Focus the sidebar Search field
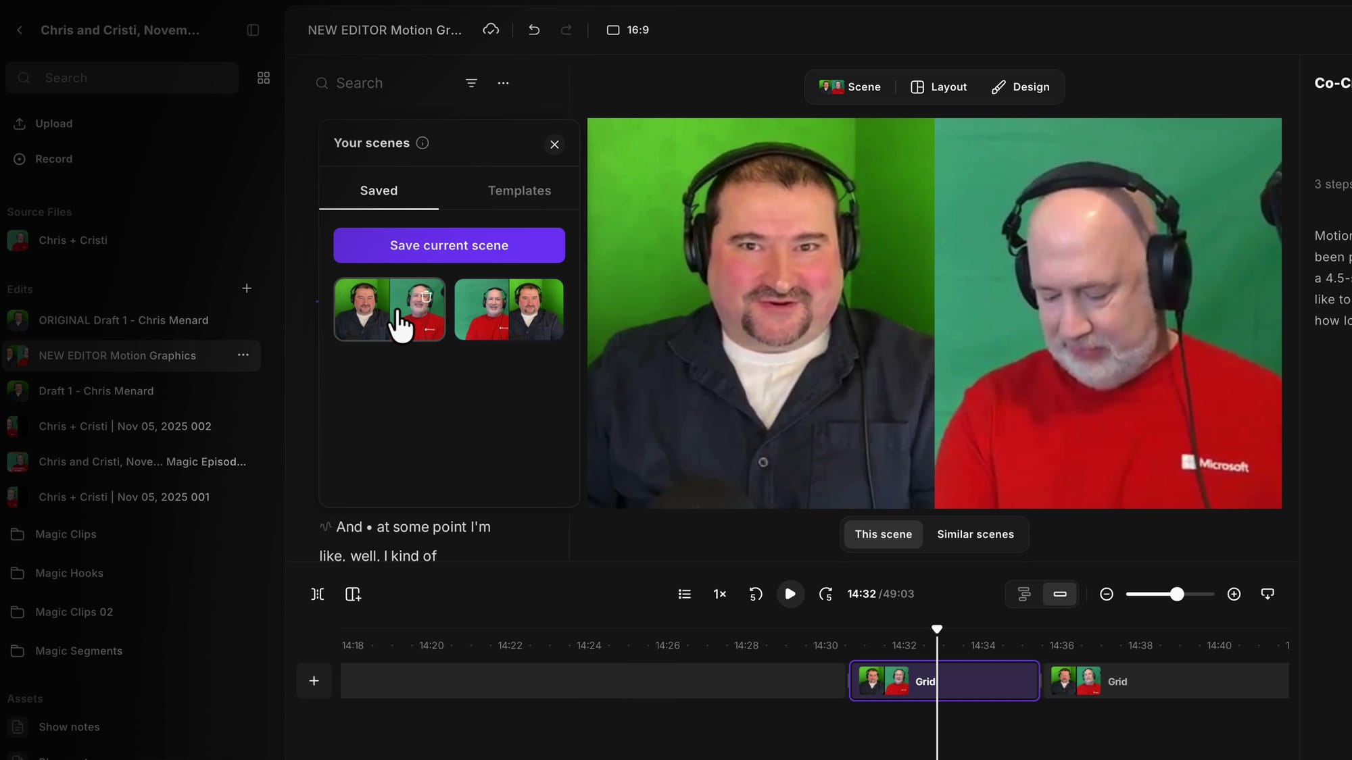 pyautogui.click(x=122, y=78)
